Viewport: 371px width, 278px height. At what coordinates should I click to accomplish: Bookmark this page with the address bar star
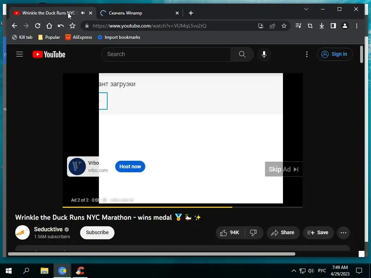[284, 26]
